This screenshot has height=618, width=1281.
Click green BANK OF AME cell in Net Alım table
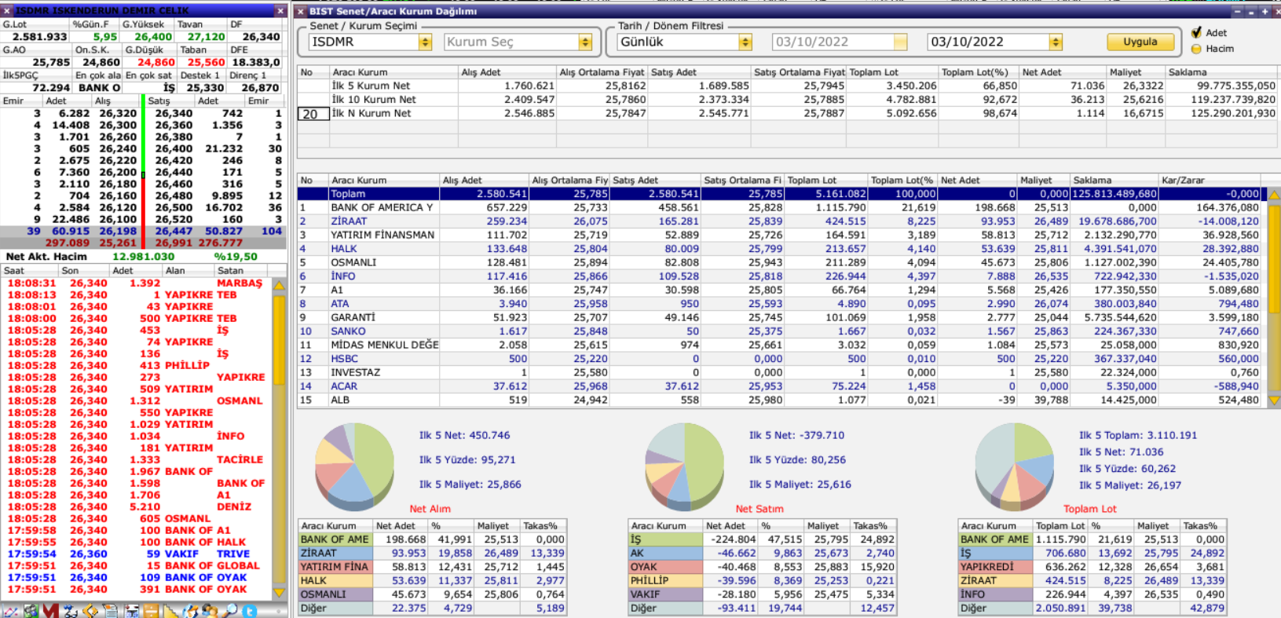pos(335,539)
